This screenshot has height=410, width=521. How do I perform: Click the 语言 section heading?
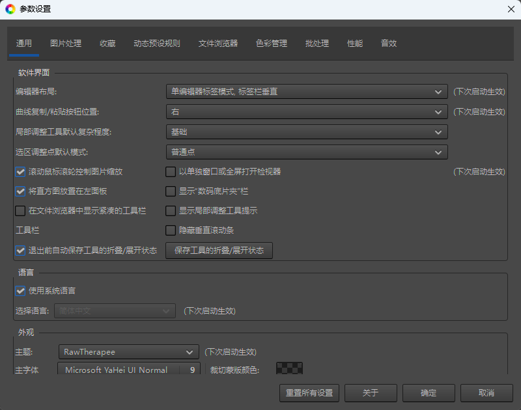point(26,273)
